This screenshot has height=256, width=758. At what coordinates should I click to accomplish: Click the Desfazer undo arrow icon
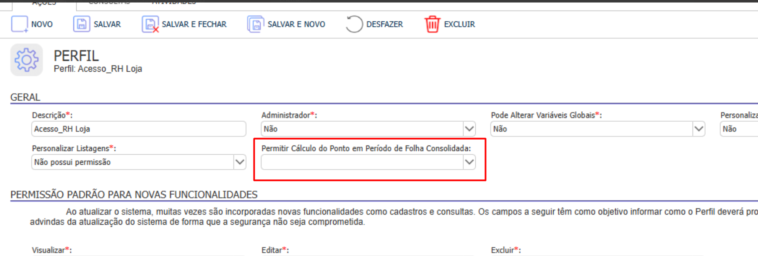(x=354, y=24)
